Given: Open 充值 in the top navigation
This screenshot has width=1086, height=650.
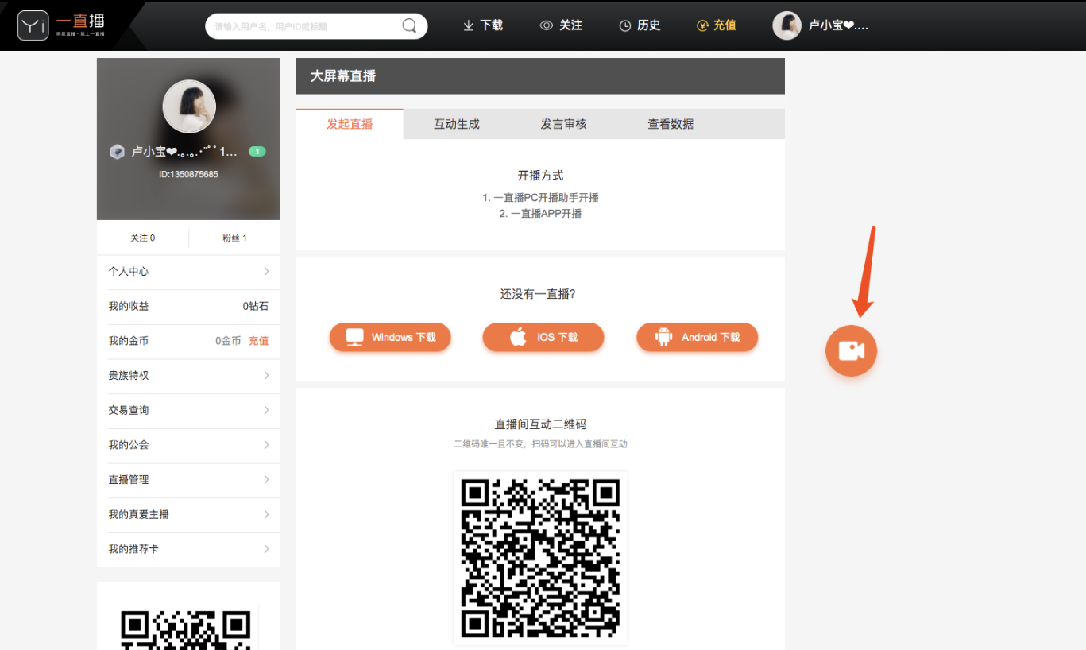Looking at the screenshot, I should (717, 25).
